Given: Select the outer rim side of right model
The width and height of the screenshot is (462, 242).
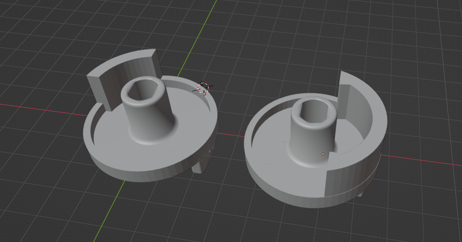Looking at the screenshot, I should click(x=291, y=195).
